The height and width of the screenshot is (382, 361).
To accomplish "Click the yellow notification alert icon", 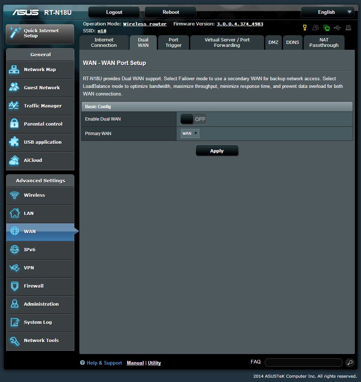I will pos(305,28).
